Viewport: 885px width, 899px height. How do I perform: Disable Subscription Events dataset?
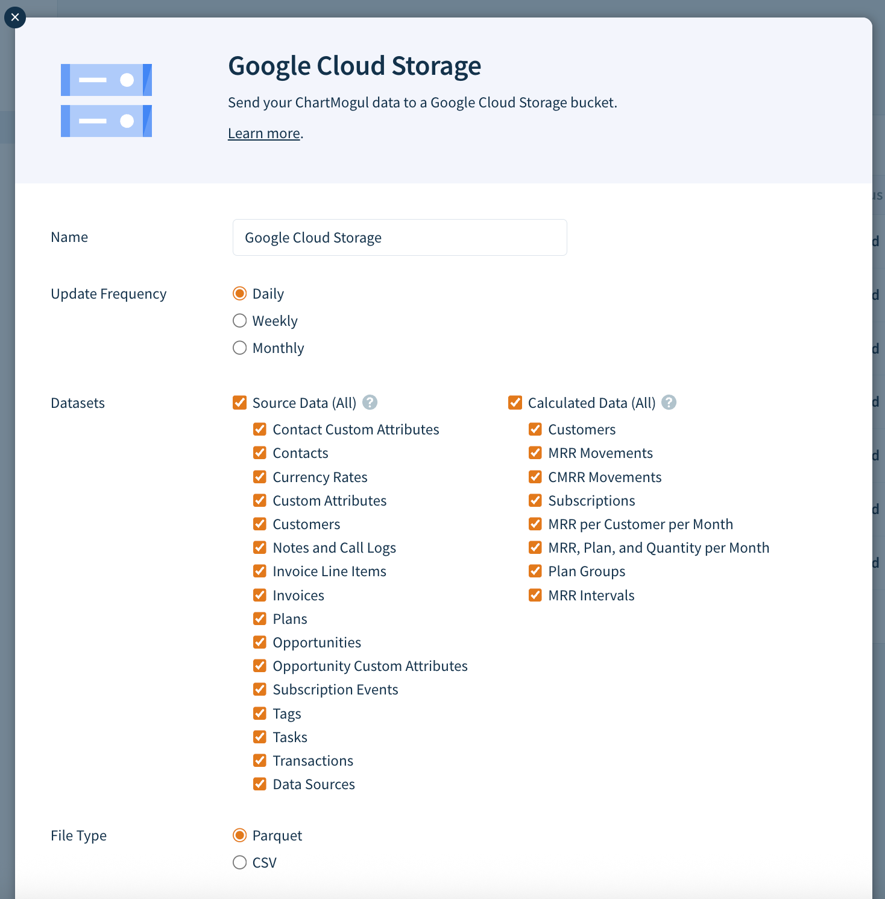click(x=260, y=690)
